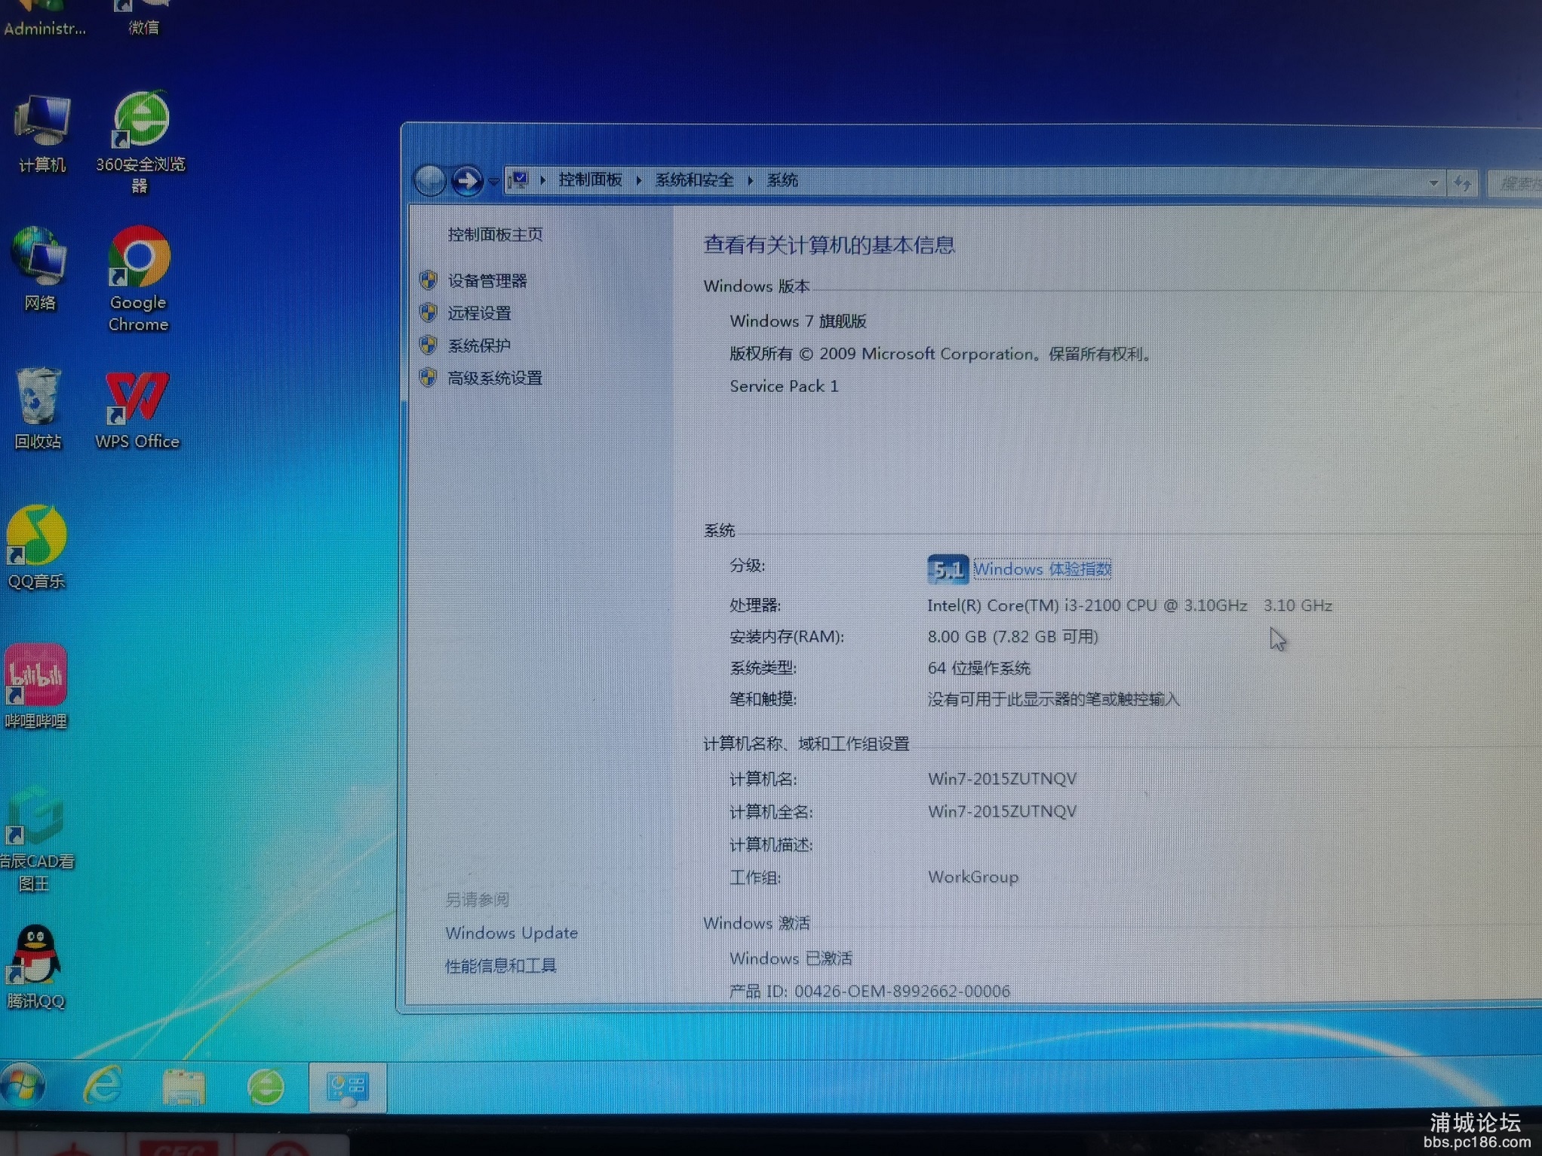Click Internet Explorer in taskbar
Image resolution: width=1542 pixels, height=1156 pixels.
click(x=103, y=1086)
